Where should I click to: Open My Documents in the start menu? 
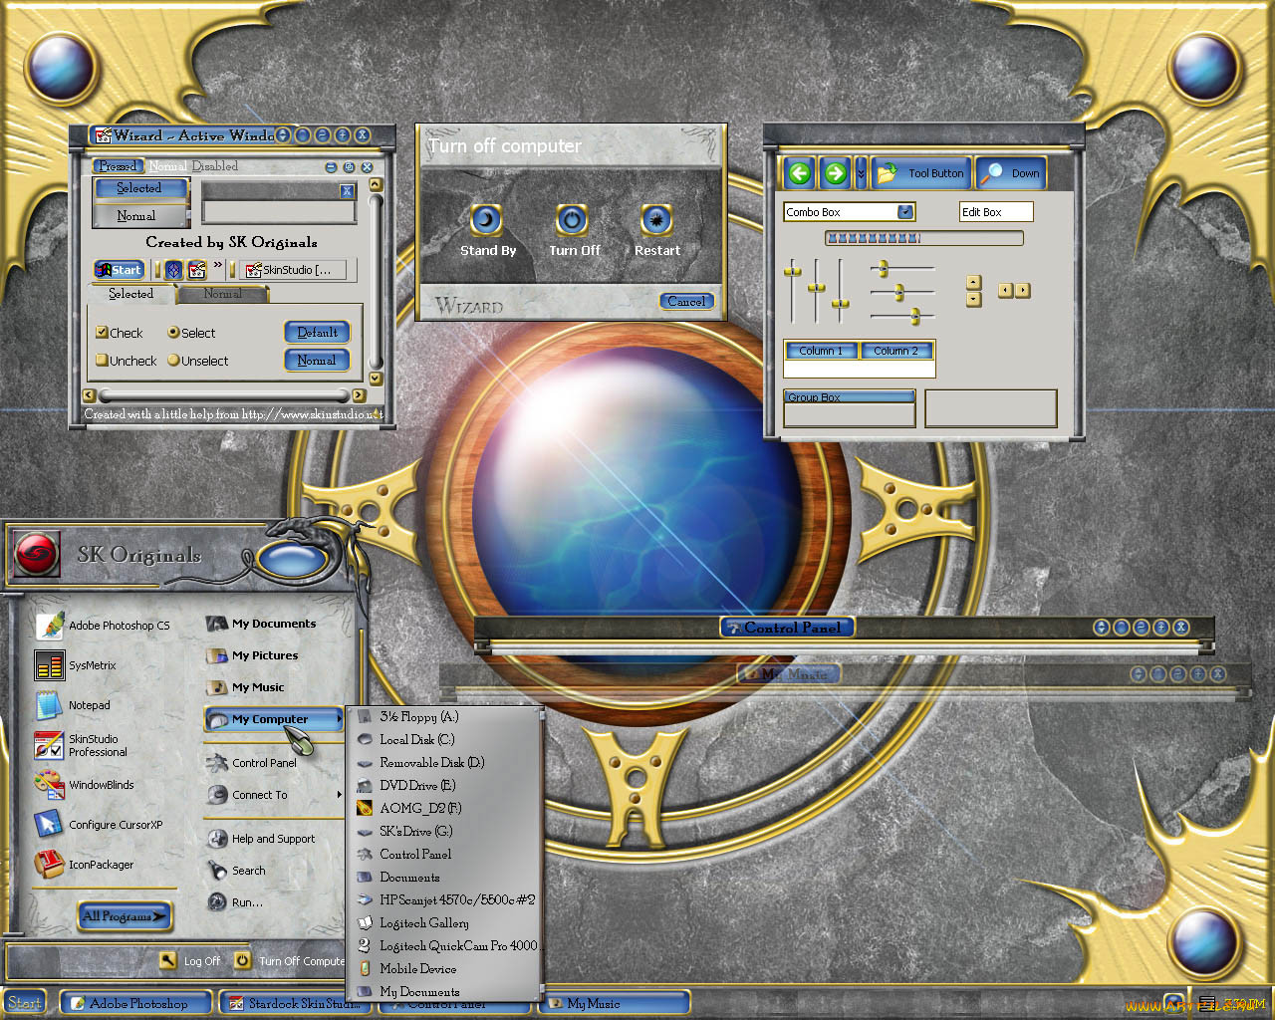pyautogui.click(x=261, y=624)
